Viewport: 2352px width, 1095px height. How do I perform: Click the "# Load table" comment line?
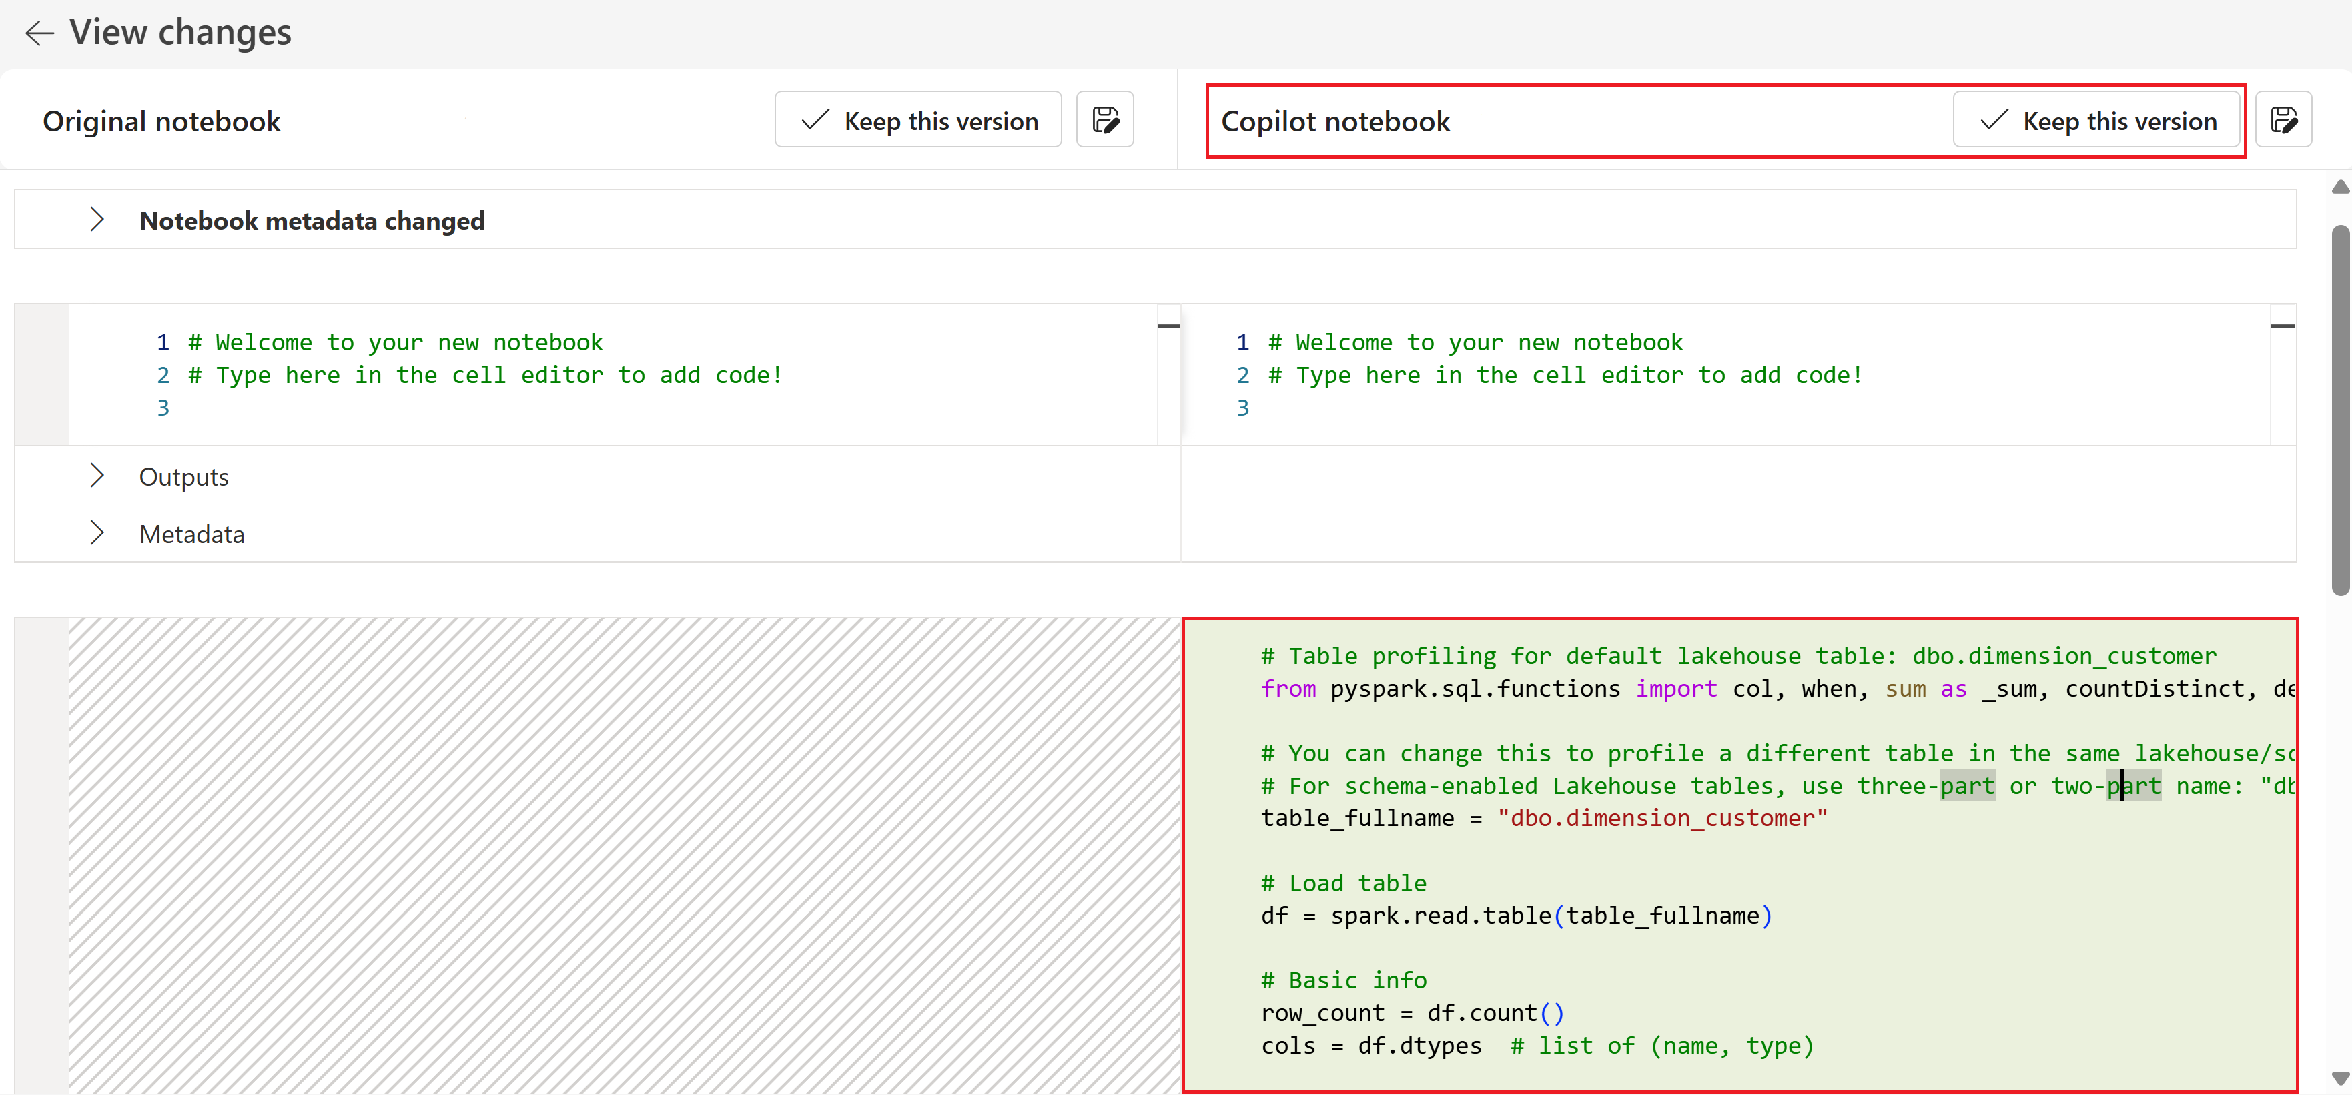1343,883
